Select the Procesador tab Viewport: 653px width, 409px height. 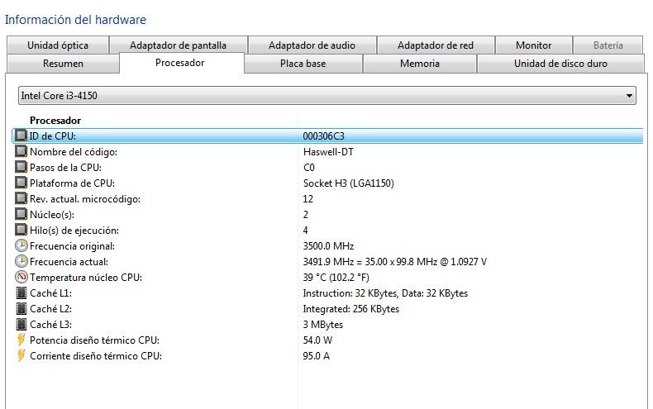pos(180,63)
